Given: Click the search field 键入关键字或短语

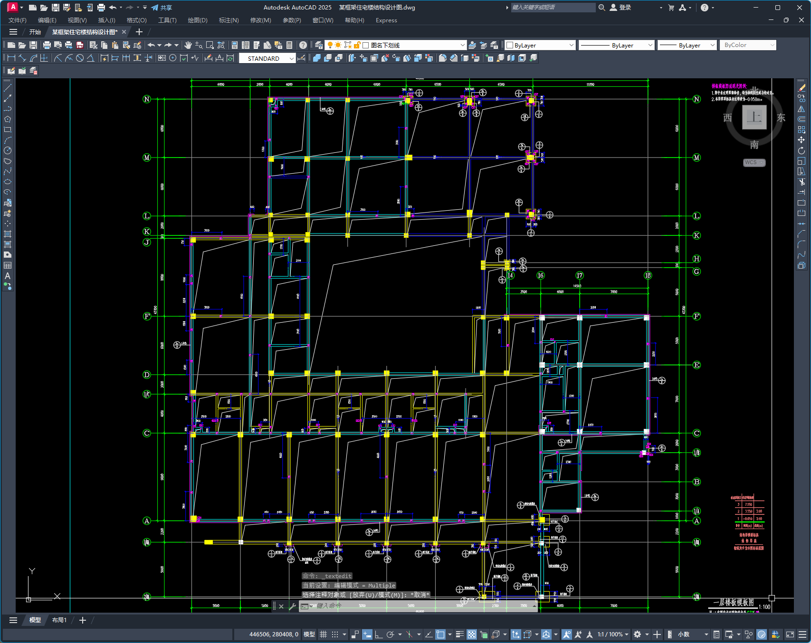Looking at the screenshot, I should (553, 8).
